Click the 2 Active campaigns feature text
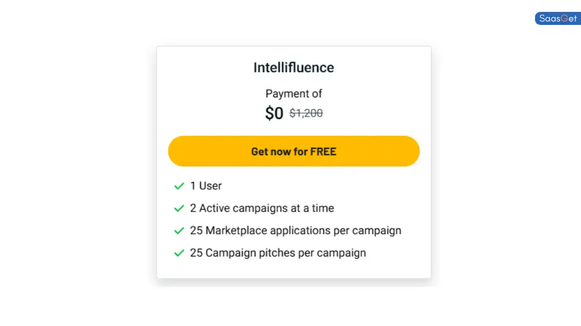The width and height of the screenshot is (581, 326). (262, 208)
